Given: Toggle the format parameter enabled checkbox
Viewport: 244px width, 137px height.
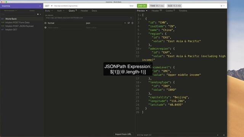Looking at the screenshot, I should tap(129, 23).
